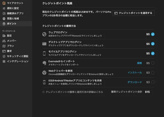Image resolution: width=164 pixels, height=117 pixels.
Task: Click the $5 amount for Evernoteからインポート
Action: pyautogui.click(x=148, y=63)
